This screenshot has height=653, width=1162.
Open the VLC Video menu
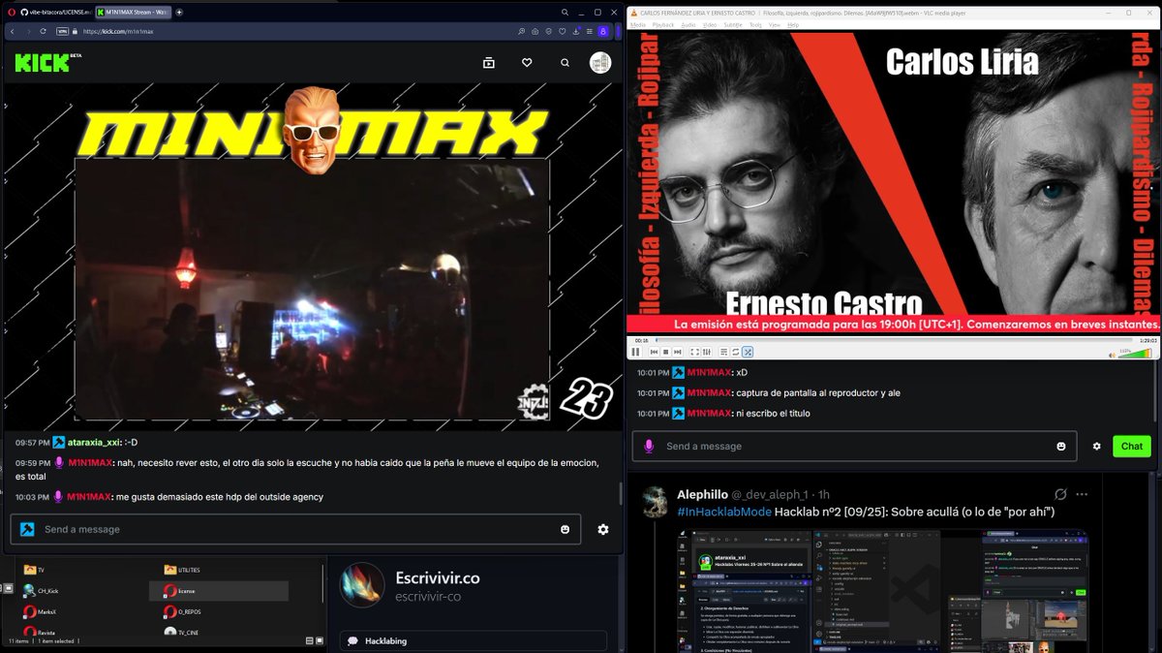[x=710, y=24]
